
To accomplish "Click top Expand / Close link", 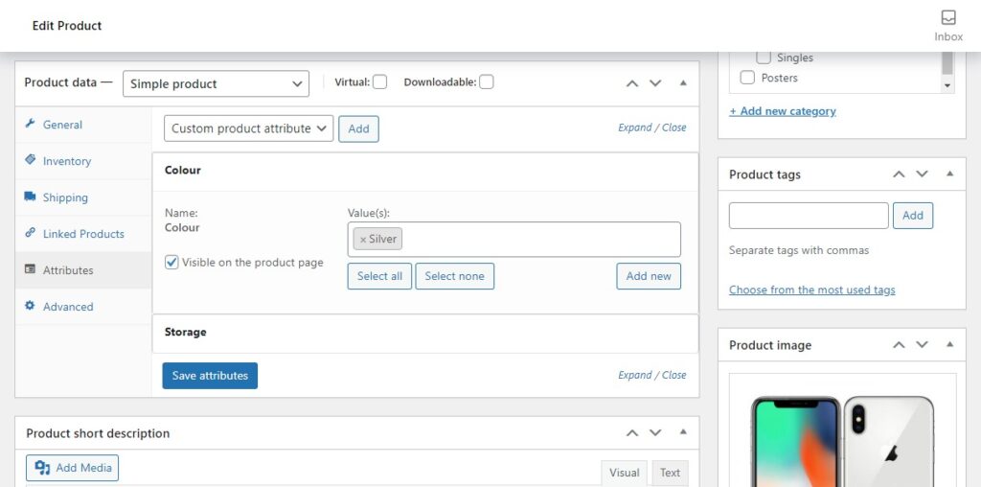I will coord(651,128).
